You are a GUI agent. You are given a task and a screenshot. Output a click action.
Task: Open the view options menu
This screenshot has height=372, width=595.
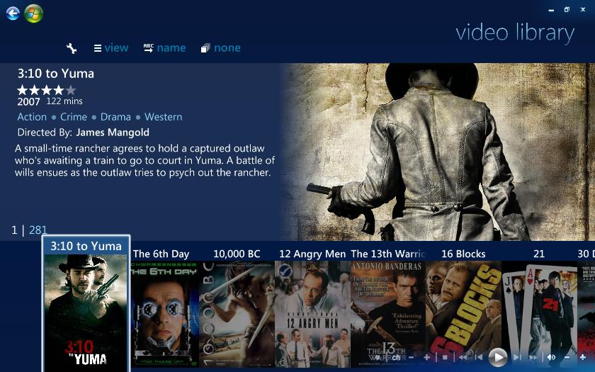111,48
